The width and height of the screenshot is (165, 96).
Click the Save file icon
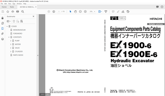pyautogui.click(x=3, y=11)
